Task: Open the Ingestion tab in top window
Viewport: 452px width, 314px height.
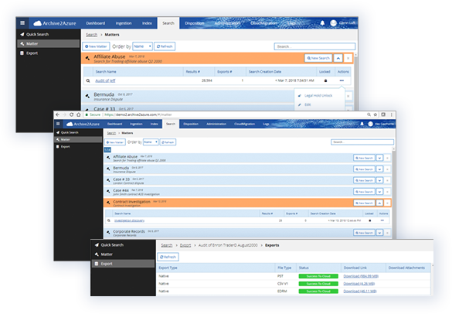Action: click(124, 23)
